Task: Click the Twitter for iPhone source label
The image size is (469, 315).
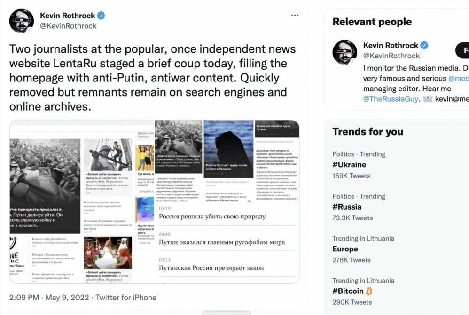Action: click(126, 298)
